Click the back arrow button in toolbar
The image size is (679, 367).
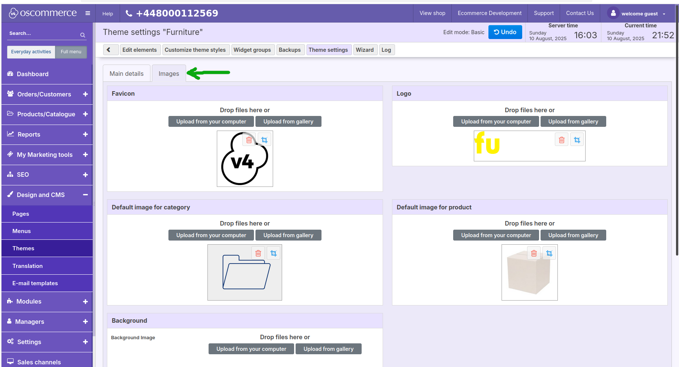click(x=111, y=50)
